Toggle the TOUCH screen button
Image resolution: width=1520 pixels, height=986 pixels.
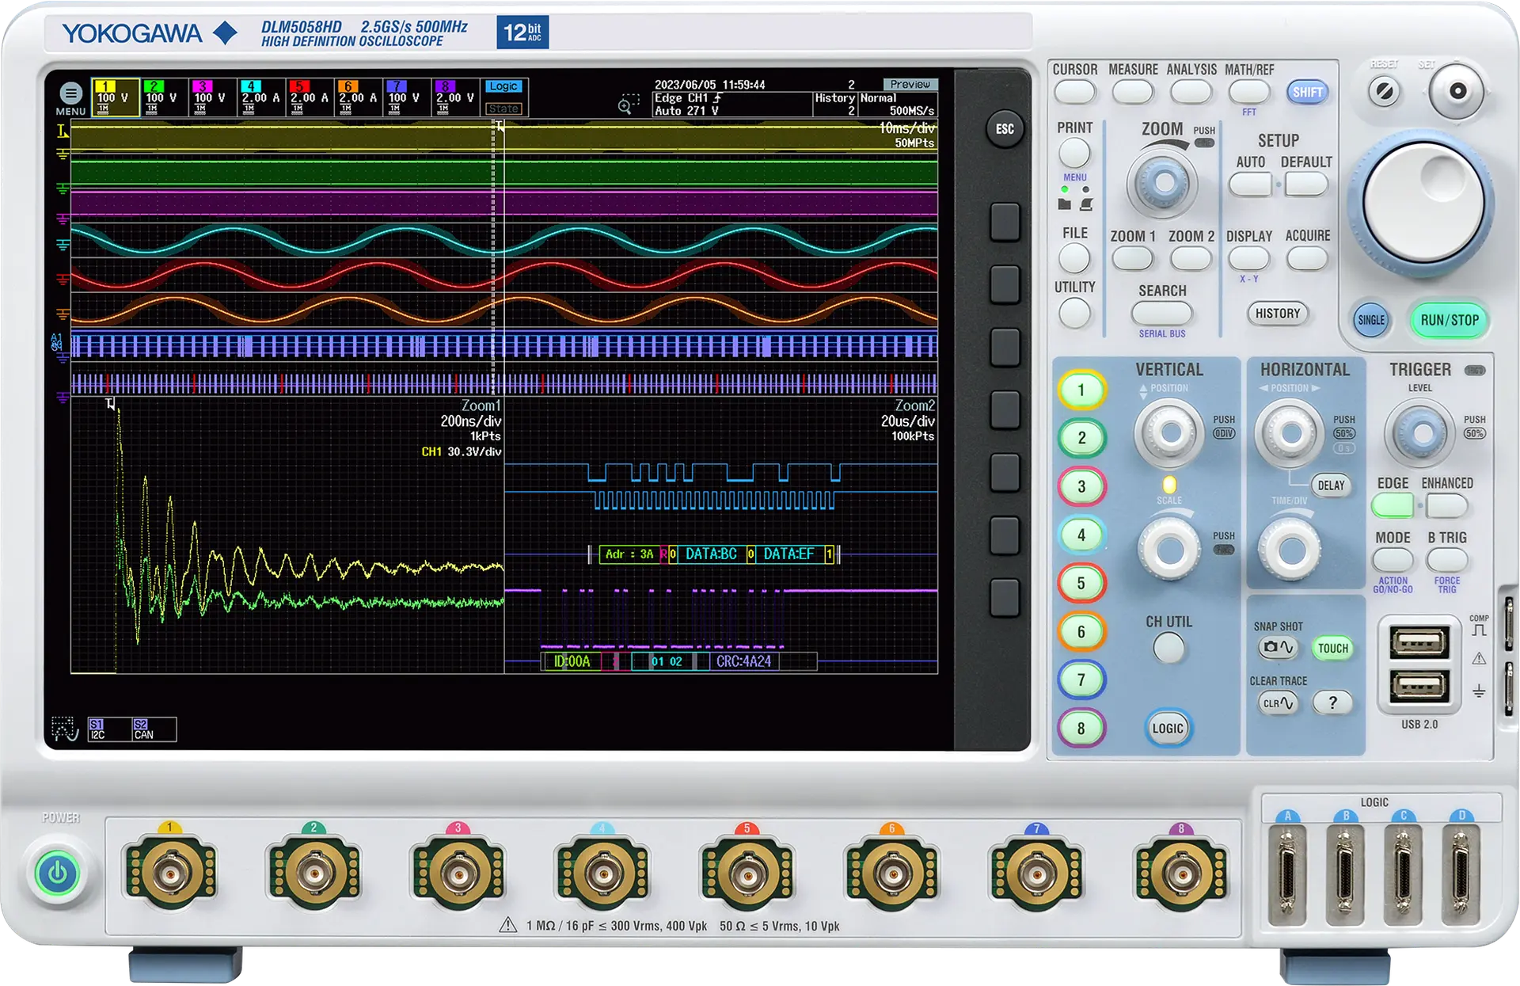click(1332, 648)
